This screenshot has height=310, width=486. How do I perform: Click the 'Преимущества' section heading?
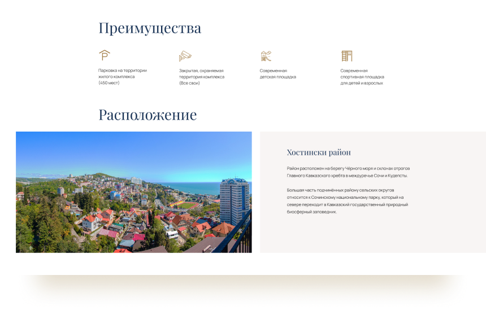pyautogui.click(x=150, y=28)
